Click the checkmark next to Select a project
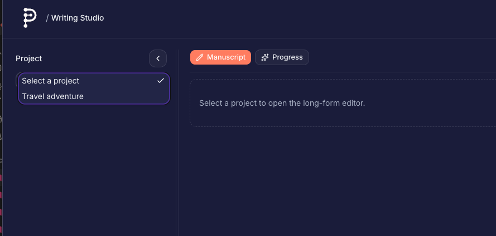496x236 pixels. (x=161, y=81)
